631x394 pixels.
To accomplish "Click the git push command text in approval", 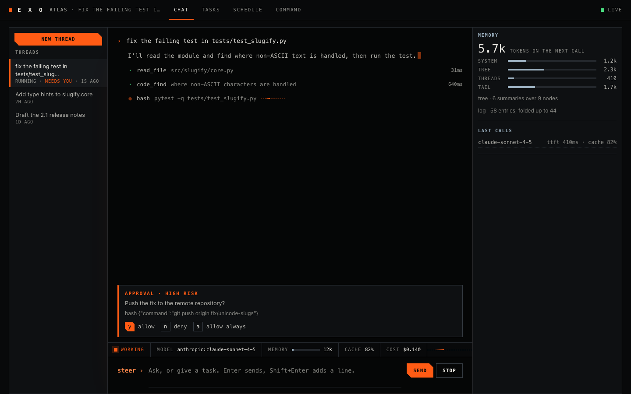I will (191, 313).
